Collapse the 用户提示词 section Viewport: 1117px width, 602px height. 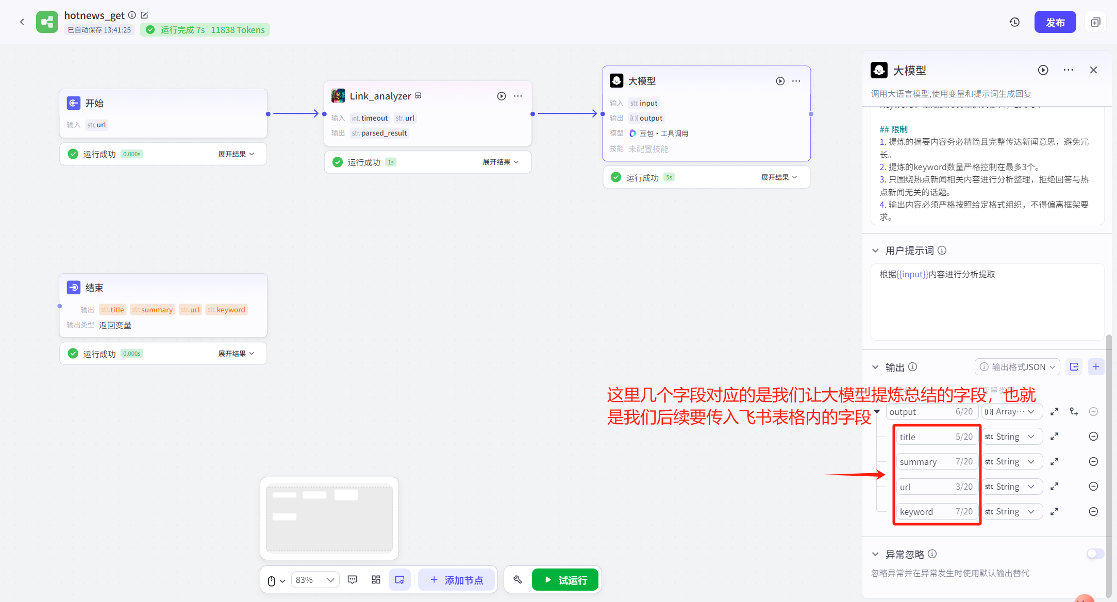click(x=875, y=250)
